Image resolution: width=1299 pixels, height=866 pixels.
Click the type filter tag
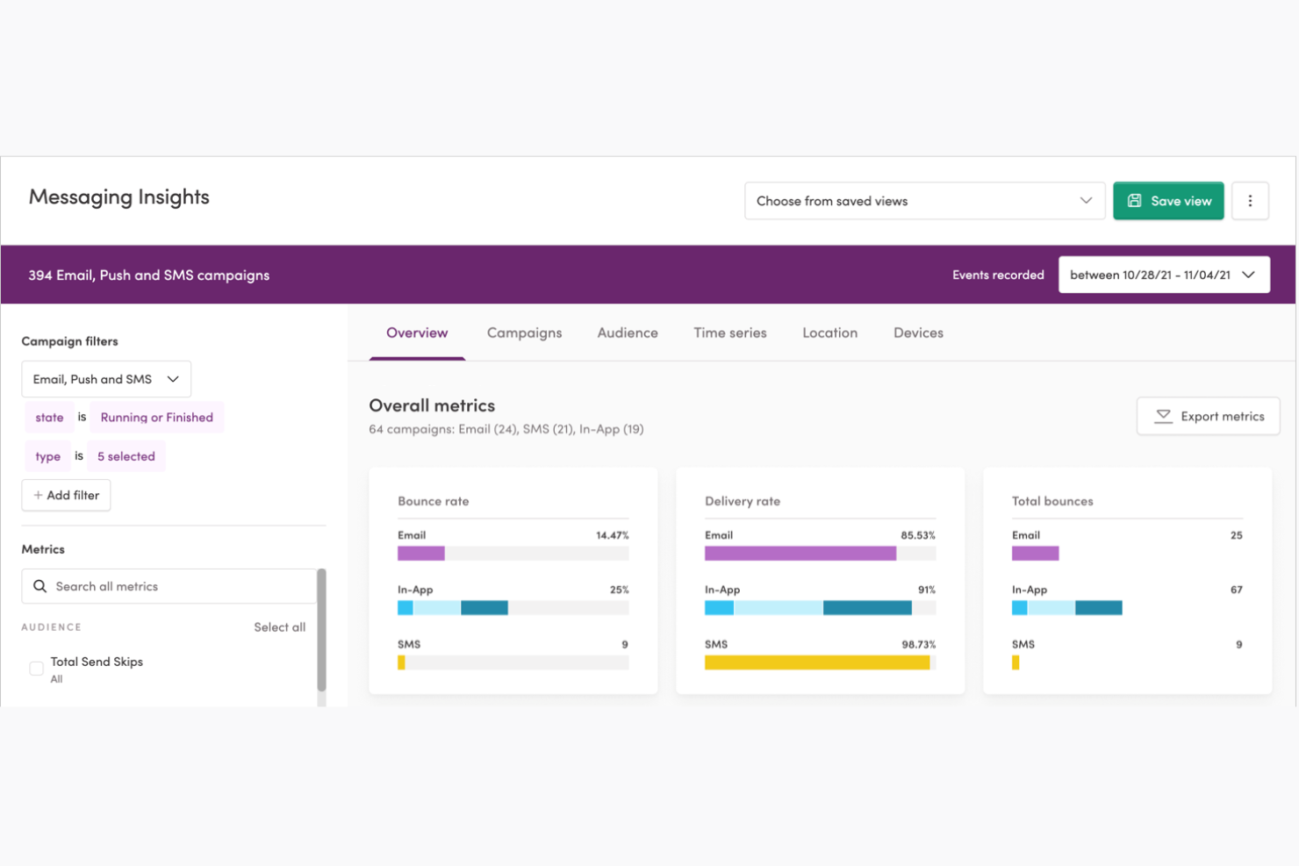[48, 456]
